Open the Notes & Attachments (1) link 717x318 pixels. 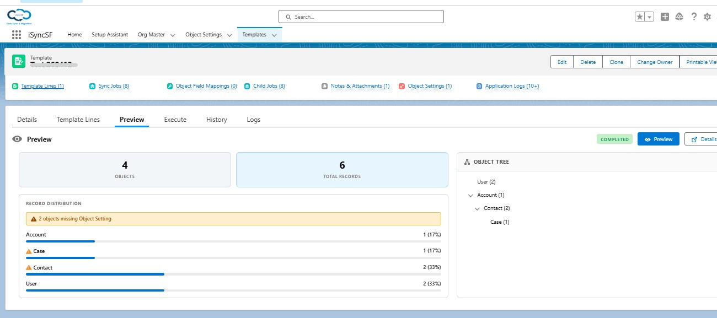pyautogui.click(x=360, y=86)
